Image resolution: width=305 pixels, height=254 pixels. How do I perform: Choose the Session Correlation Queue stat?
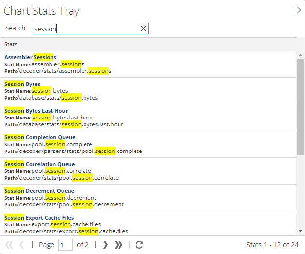[40, 164]
